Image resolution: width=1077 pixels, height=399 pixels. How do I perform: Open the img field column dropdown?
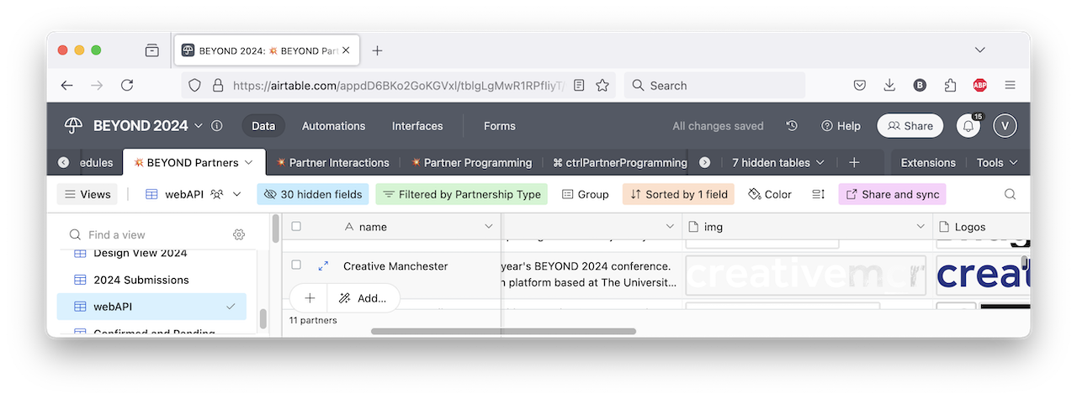click(x=920, y=227)
